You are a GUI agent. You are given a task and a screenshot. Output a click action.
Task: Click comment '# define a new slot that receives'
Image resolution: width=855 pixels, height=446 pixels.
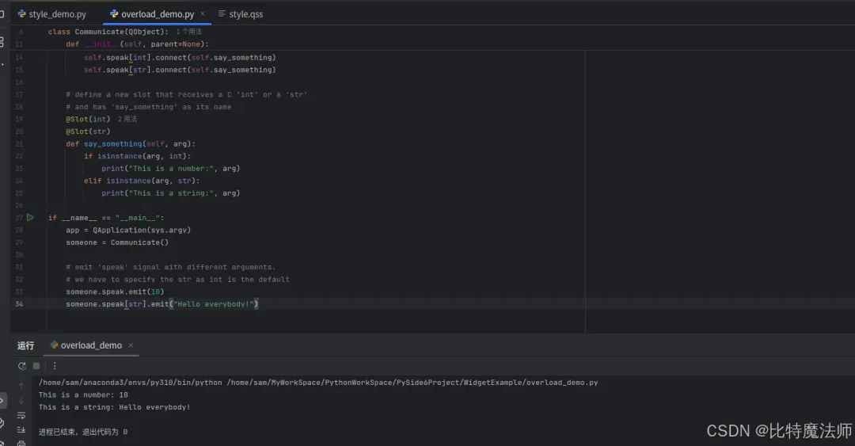(187, 94)
